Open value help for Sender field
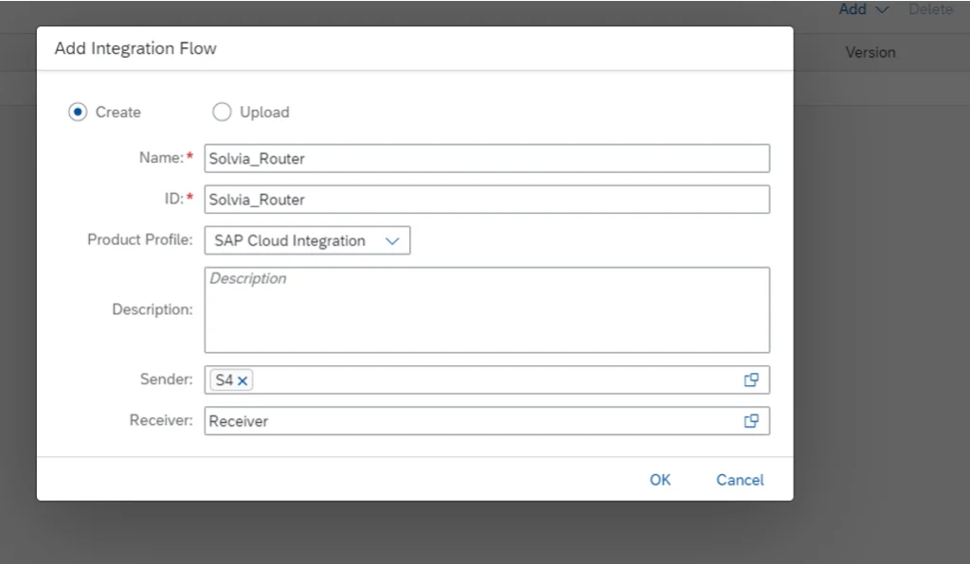 tap(751, 379)
